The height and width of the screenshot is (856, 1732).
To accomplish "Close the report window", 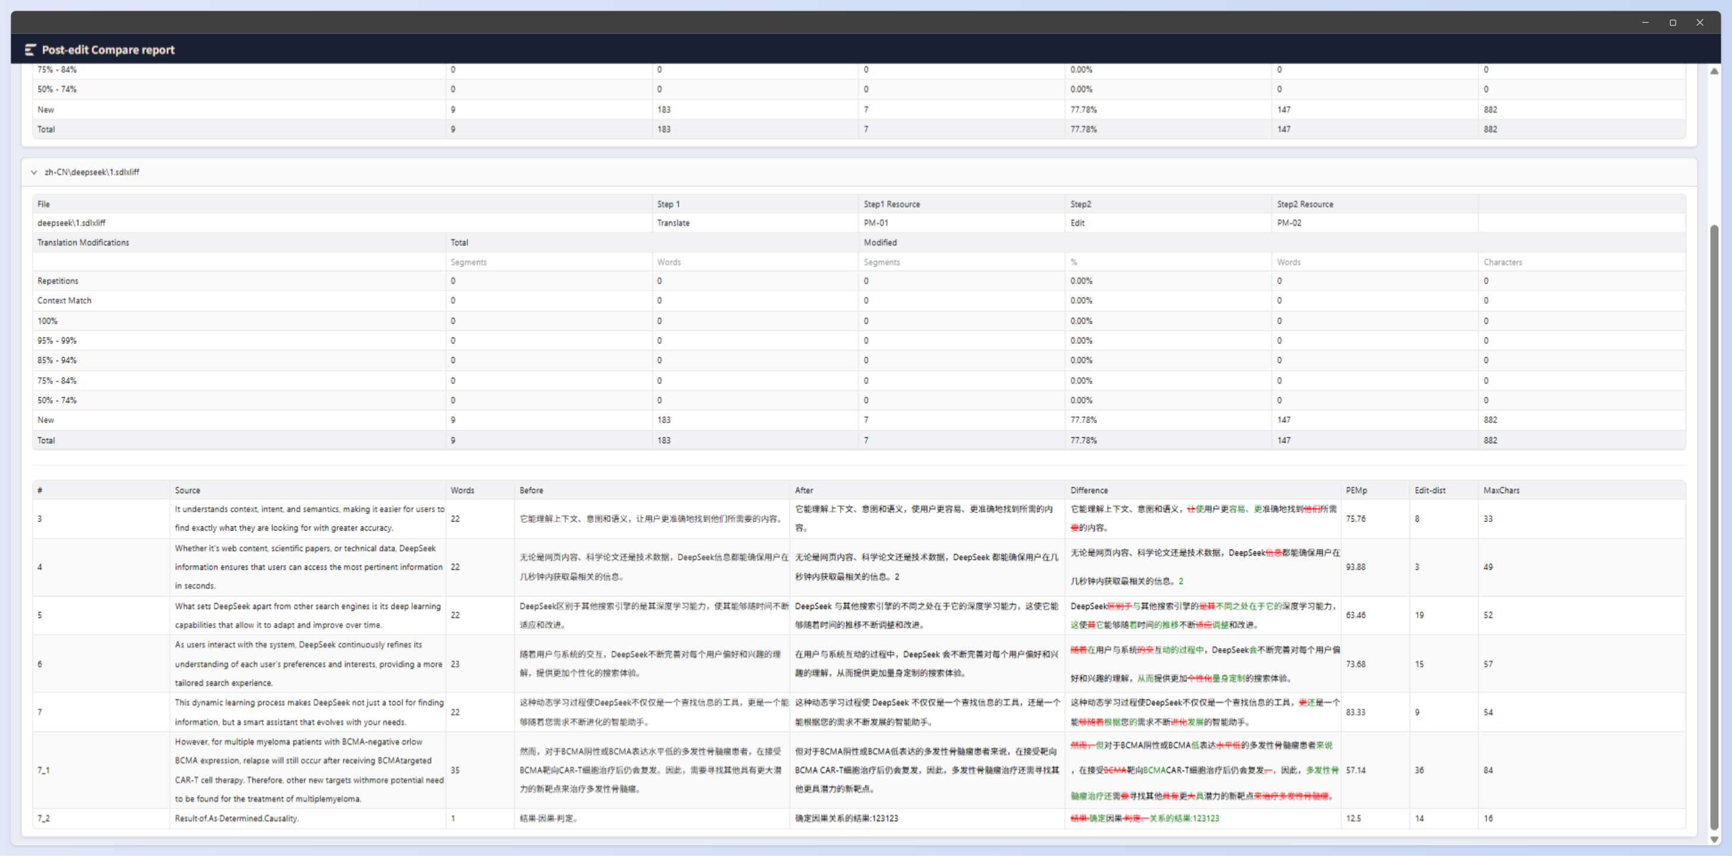I will [1700, 22].
